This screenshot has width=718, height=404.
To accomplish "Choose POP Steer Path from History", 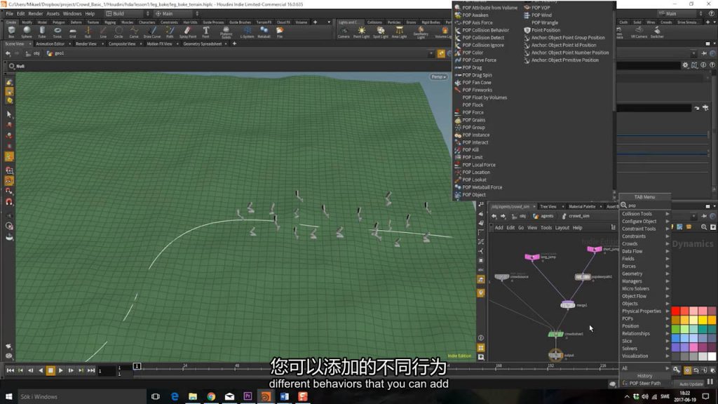I will click(645, 384).
